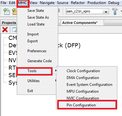The width and height of the screenshot is (122, 116).
Task: Open Clock Configuration tool
Action: click(x=87, y=71)
